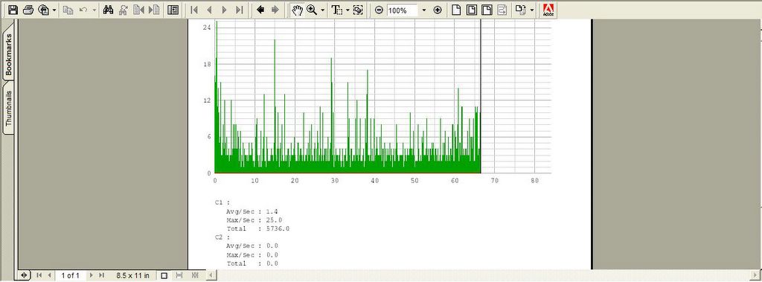
Task: Undo the last action with the curved arrow
Action: 83,10
